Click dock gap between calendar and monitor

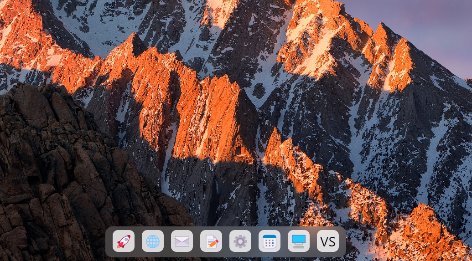284,241
